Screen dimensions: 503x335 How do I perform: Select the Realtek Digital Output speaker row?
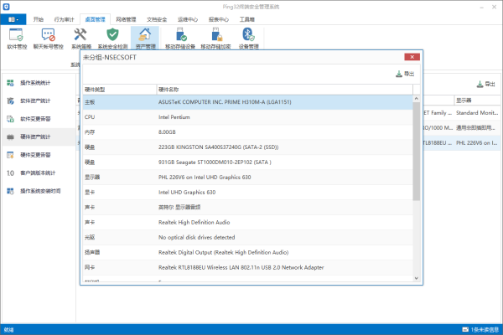(x=247, y=253)
